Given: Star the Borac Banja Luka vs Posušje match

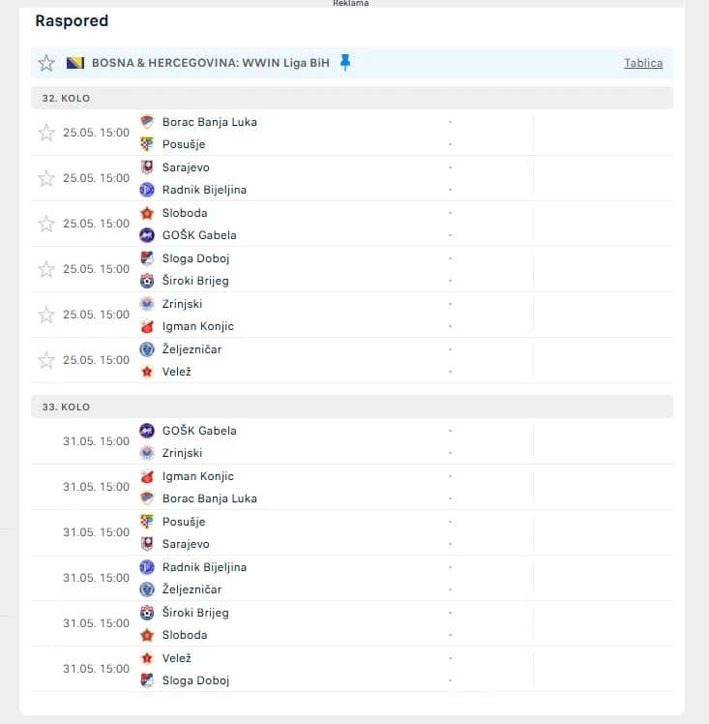Looking at the screenshot, I should (x=46, y=133).
